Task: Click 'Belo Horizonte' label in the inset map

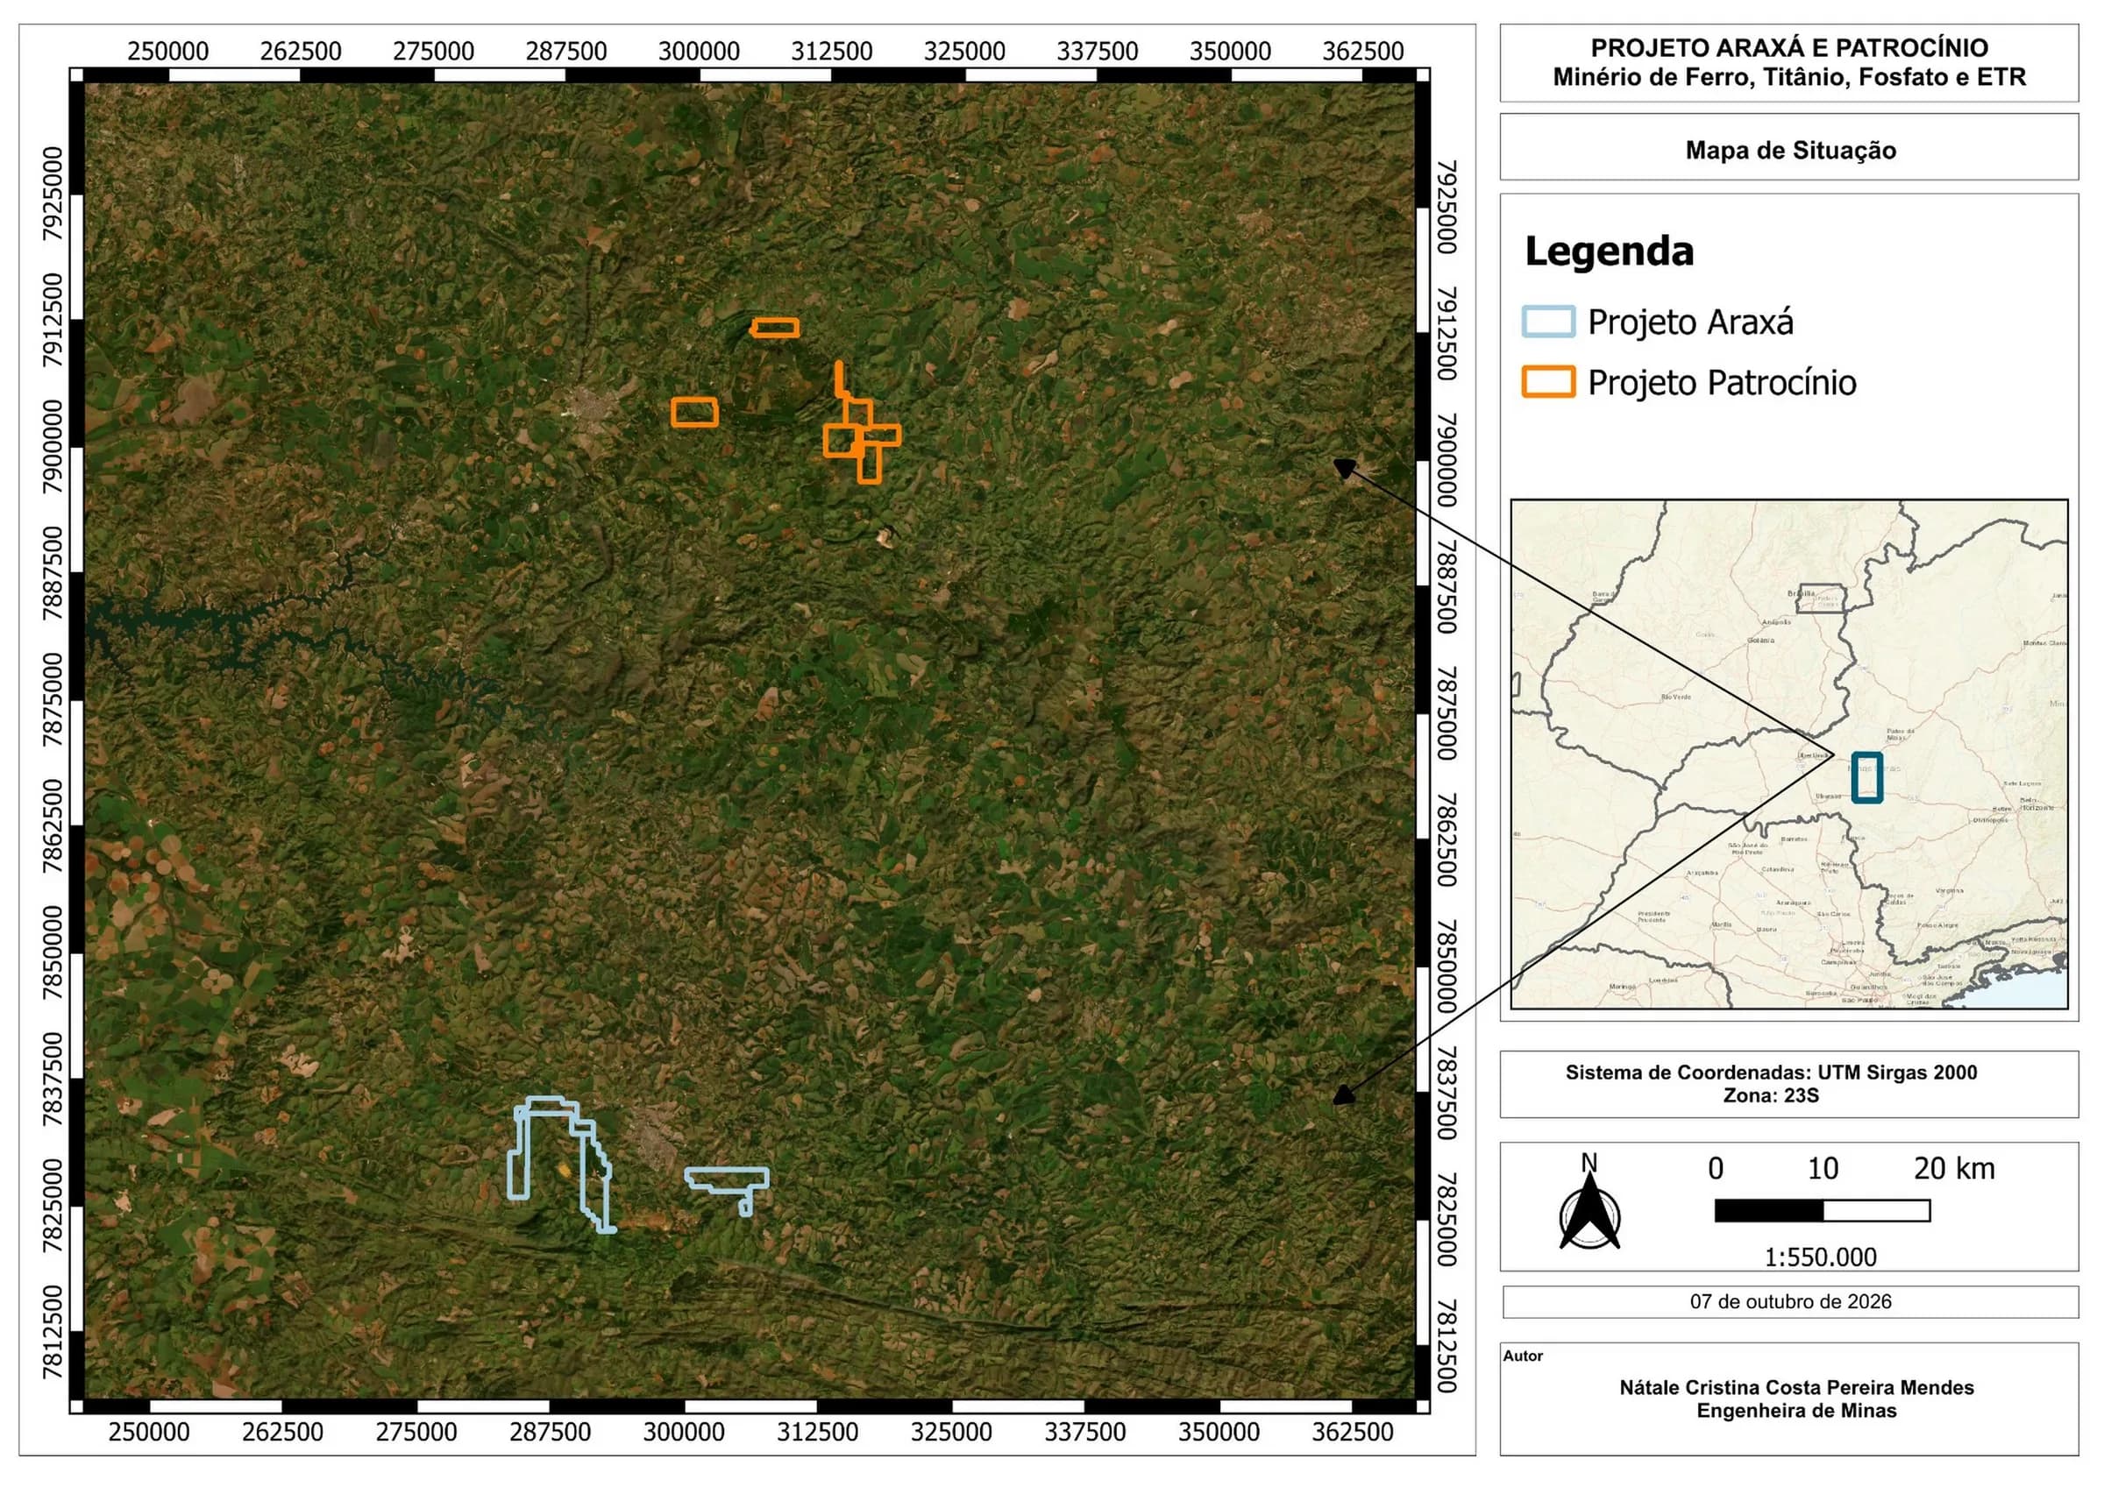Action: pyautogui.click(x=2038, y=803)
